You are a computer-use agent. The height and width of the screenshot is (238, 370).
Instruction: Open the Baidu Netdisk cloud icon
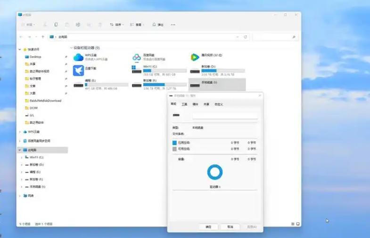(x=137, y=57)
